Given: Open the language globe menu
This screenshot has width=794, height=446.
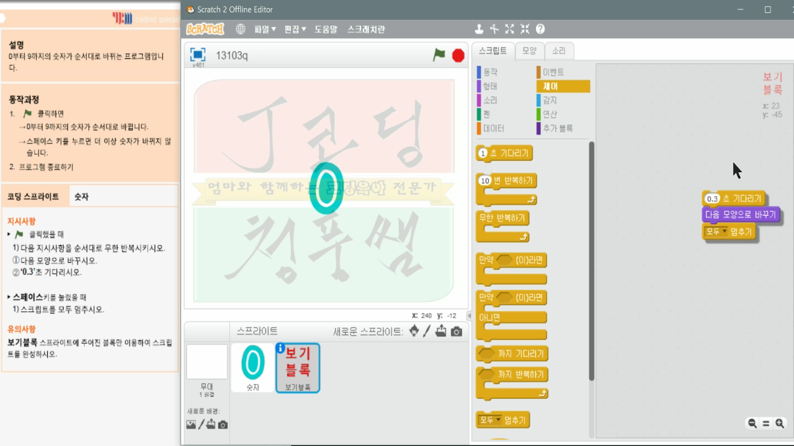Looking at the screenshot, I should [x=241, y=28].
